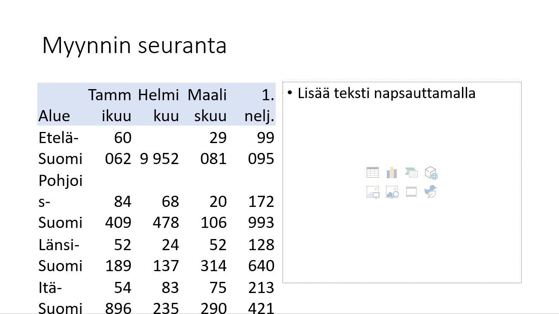The width and height of the screenshot is (559, 314).
Task: Click the 'Länsi-Suomi' row label cell
Action: click(x=61, y=255)
